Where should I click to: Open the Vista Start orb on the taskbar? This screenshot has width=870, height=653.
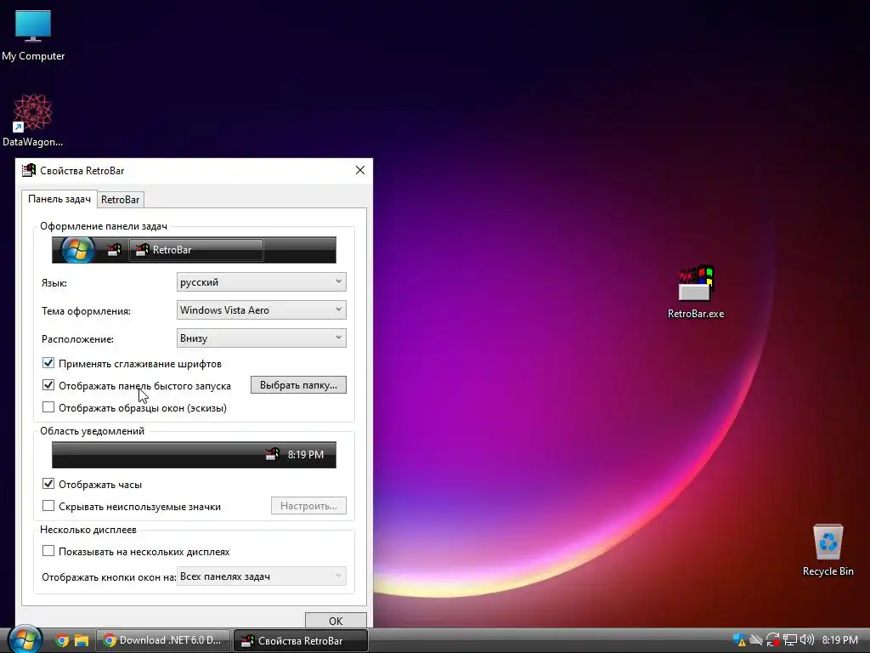[24, 639]
